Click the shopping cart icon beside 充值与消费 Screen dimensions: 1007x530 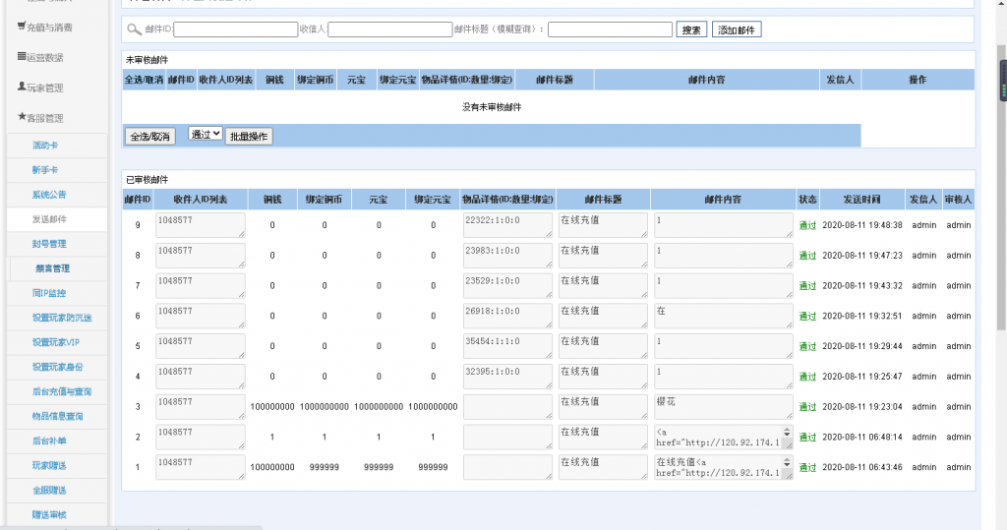(x=22, y=27)
